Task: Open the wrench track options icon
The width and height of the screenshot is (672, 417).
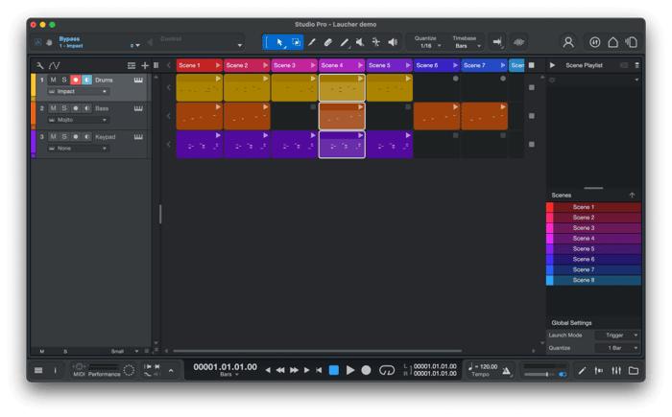Action: (39, 65)
